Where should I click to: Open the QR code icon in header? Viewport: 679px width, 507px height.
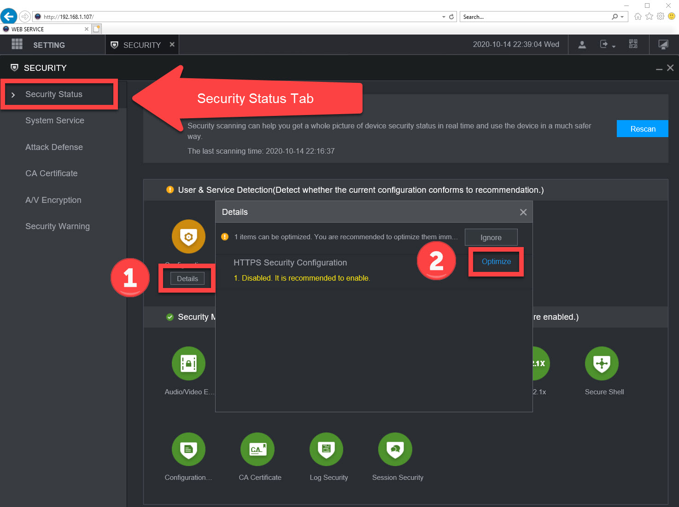click(633, 45)
